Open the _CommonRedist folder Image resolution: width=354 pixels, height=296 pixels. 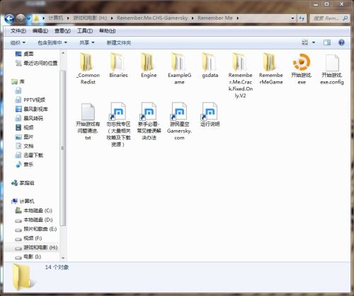pyautogui.click(x=88, y=69)
